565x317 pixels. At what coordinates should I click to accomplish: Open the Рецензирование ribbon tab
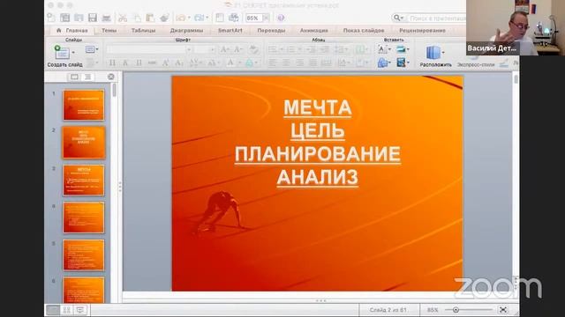pyautogui.click(x=422, y=31)
